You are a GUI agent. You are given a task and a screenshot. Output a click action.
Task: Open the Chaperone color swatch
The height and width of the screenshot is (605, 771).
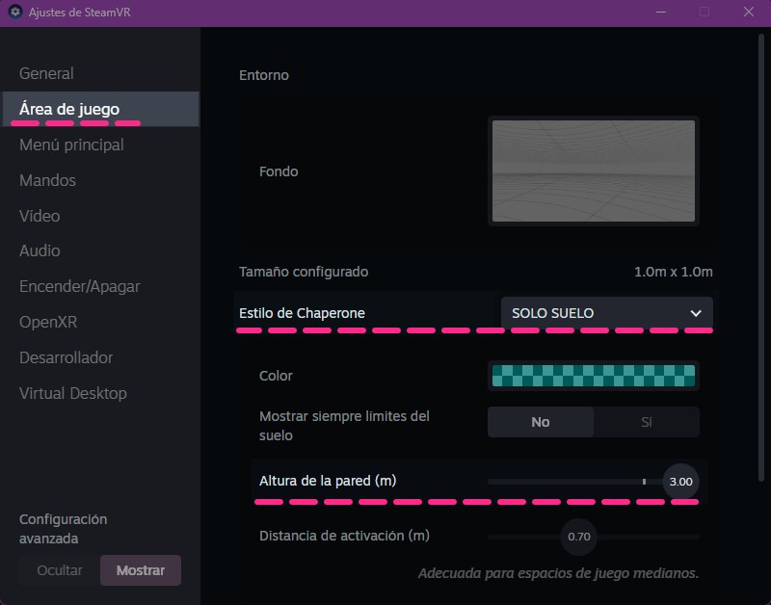point(594,376)
